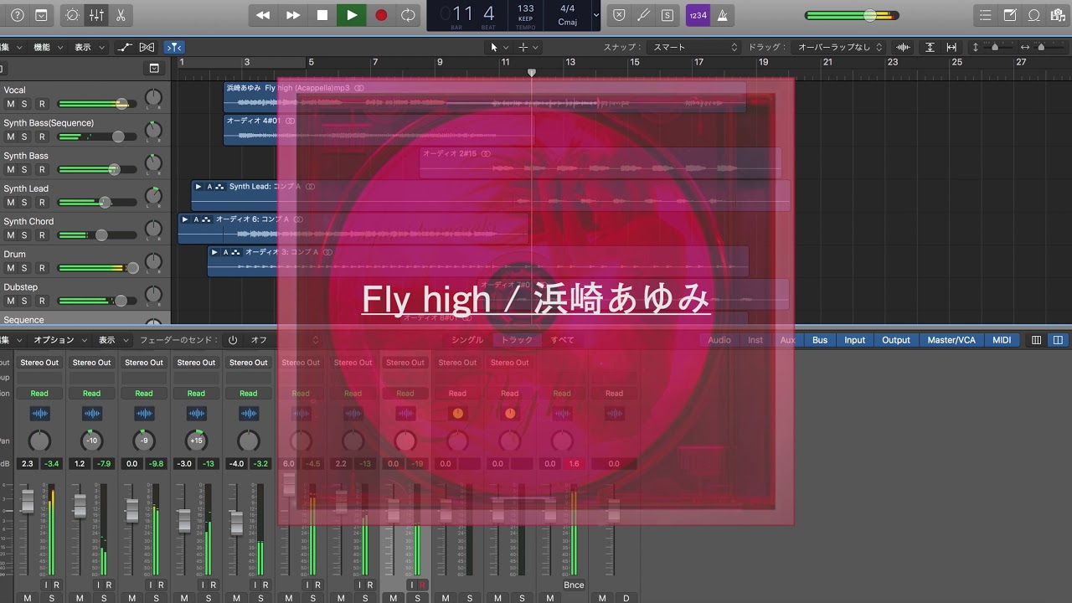Expand the Synth Lead take folder triangle
The height and width of the screenshot is (603, 1072).
[198, 187]
